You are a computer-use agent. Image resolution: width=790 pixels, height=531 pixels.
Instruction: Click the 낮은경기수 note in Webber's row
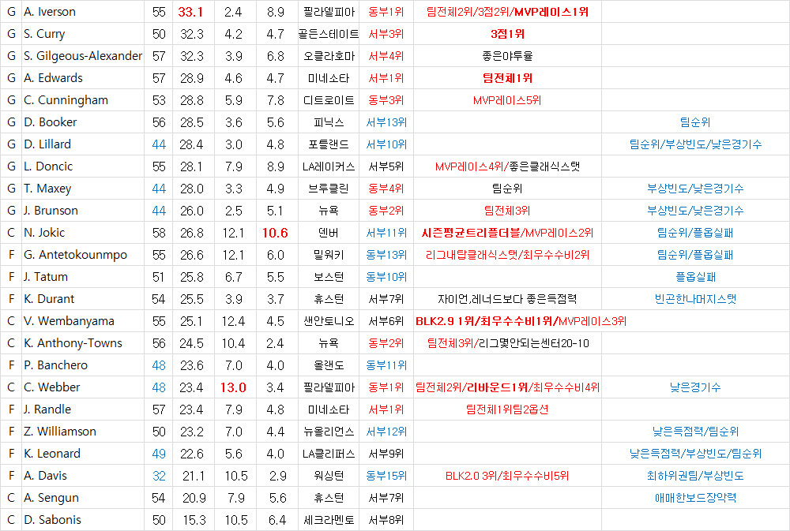pyautogui.click(x=695, y=388)
